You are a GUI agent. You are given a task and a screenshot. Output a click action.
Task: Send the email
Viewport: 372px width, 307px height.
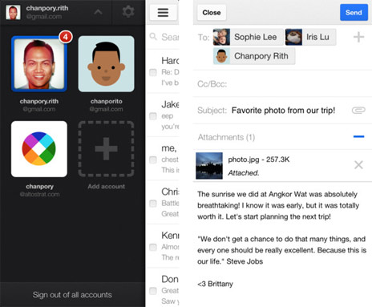click(354, 13)
